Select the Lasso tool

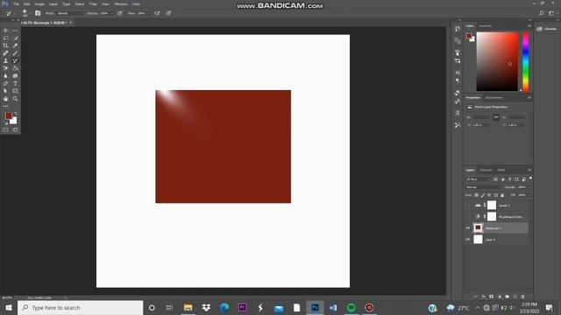(5, 38)
